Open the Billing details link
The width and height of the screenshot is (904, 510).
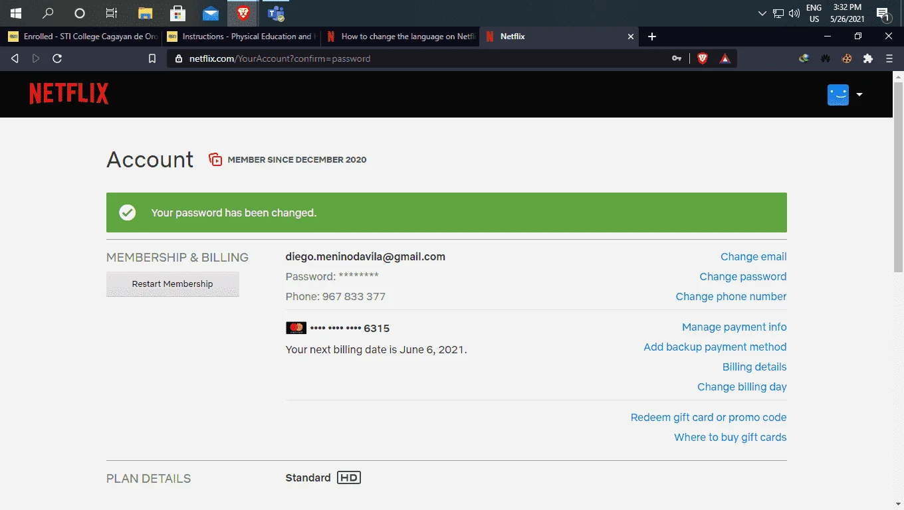[x=754, y=367]
